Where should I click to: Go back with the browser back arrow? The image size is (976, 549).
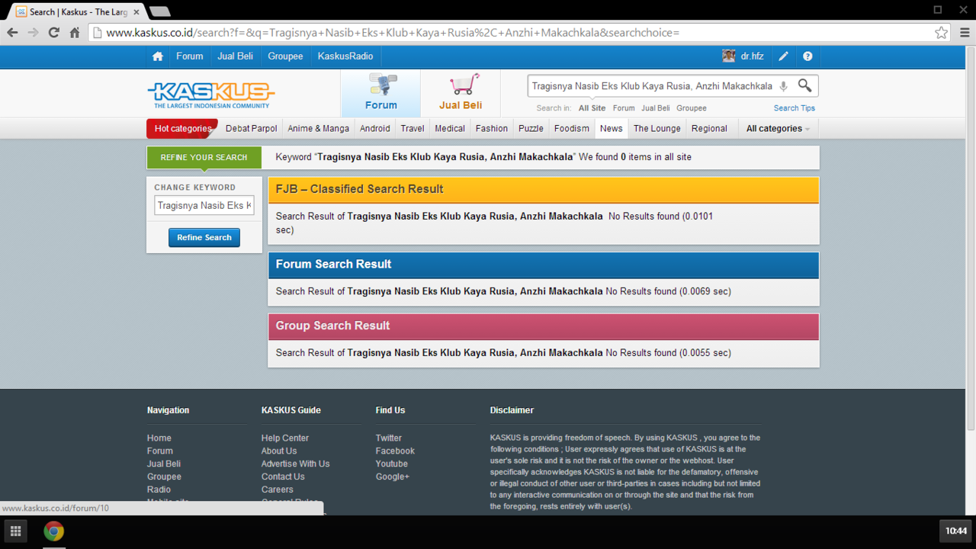[x=12, y=32]
